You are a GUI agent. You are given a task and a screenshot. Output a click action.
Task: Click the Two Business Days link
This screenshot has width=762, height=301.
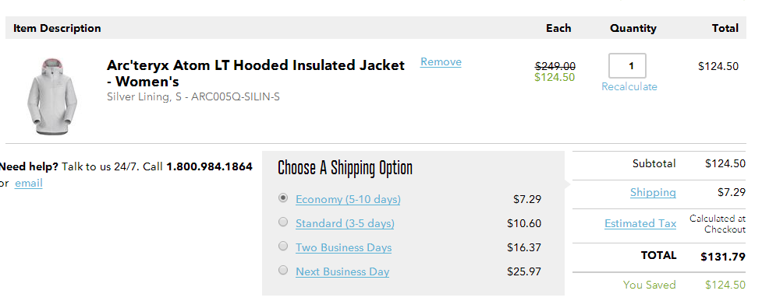pos(344,247)
